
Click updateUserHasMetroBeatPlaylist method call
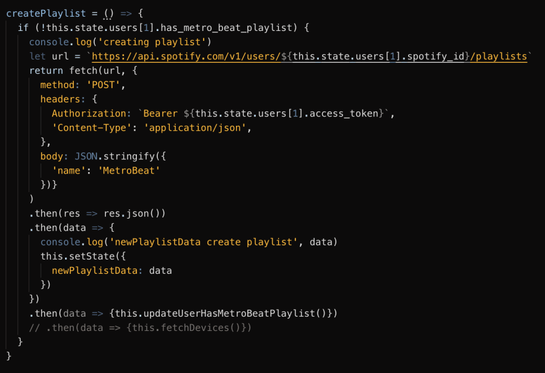229,314
